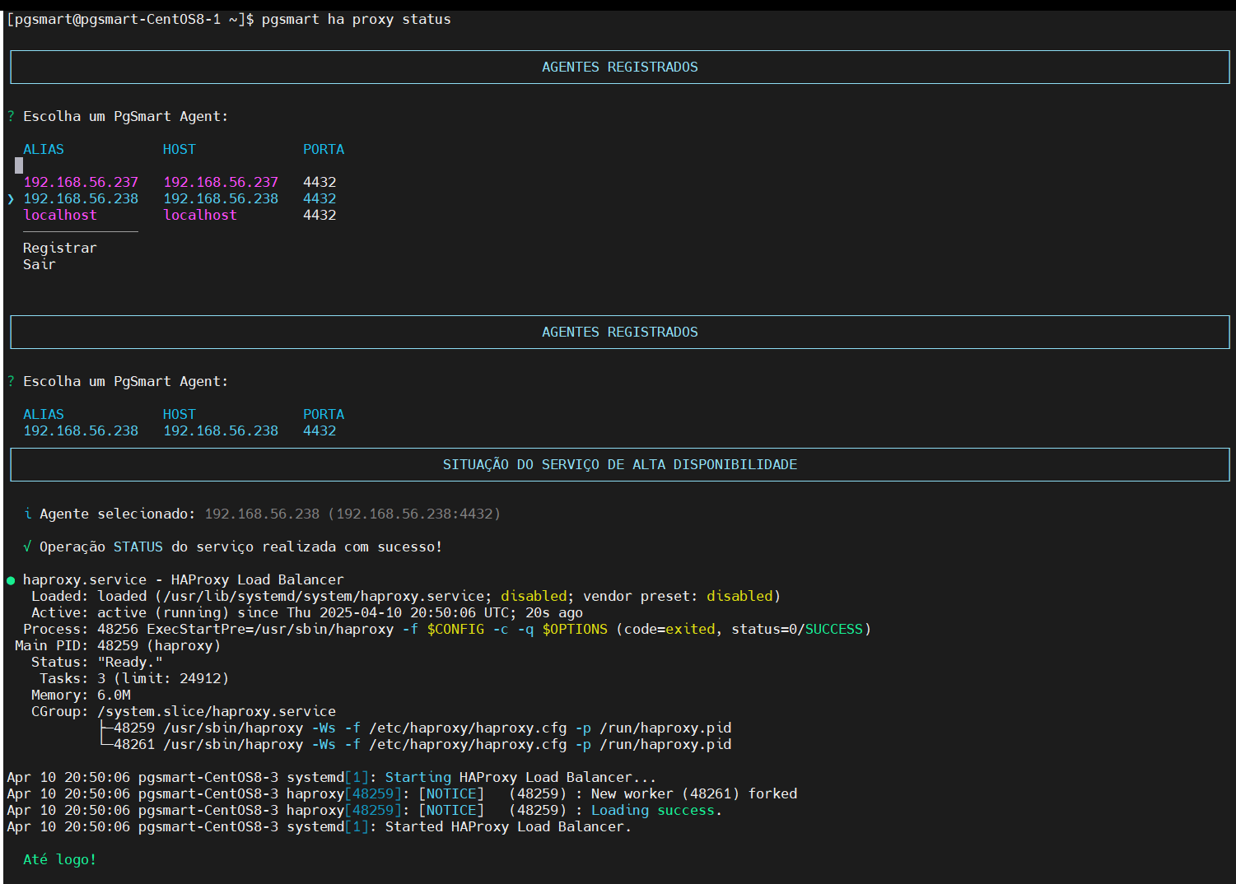
Task: Click the 'Até logo!' farewell message
Action: pos(60,859)
